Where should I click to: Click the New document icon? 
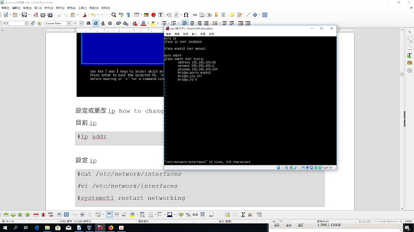(x=6, y=15)
